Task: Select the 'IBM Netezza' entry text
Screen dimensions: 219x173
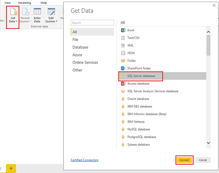Action: point(136,122)
